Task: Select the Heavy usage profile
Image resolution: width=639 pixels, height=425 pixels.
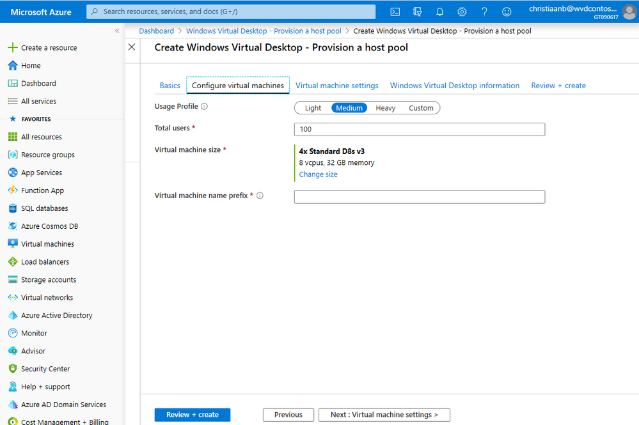Action: pos(386,108)
